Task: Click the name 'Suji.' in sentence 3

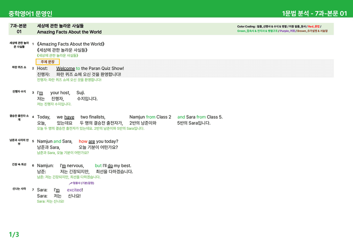Action: tap(80, 93)
